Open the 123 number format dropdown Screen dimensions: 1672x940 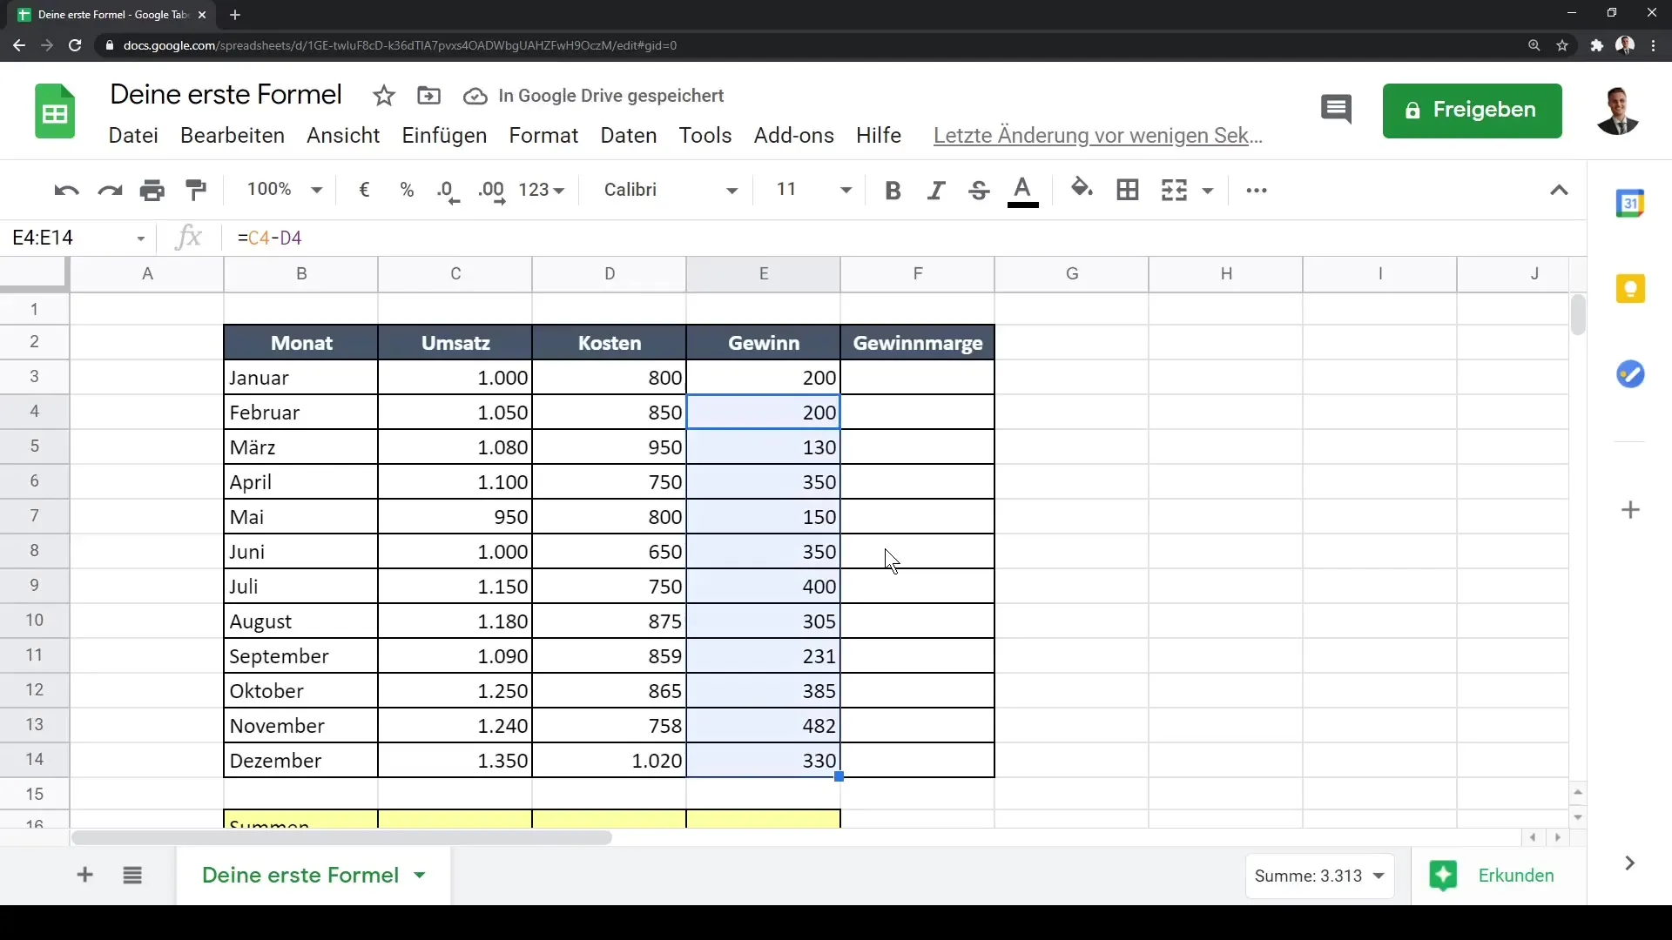(x=542, y=190)
